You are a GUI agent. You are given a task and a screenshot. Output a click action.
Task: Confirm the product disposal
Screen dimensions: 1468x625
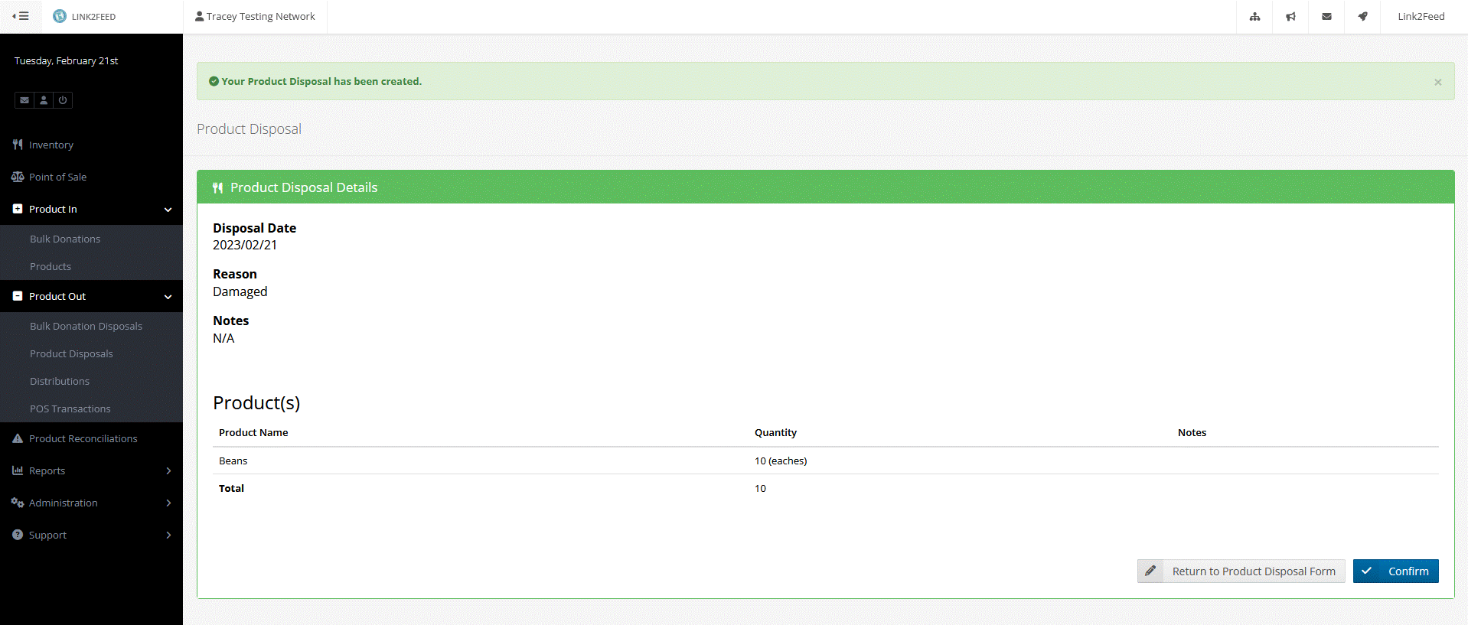pos(1395,571)
